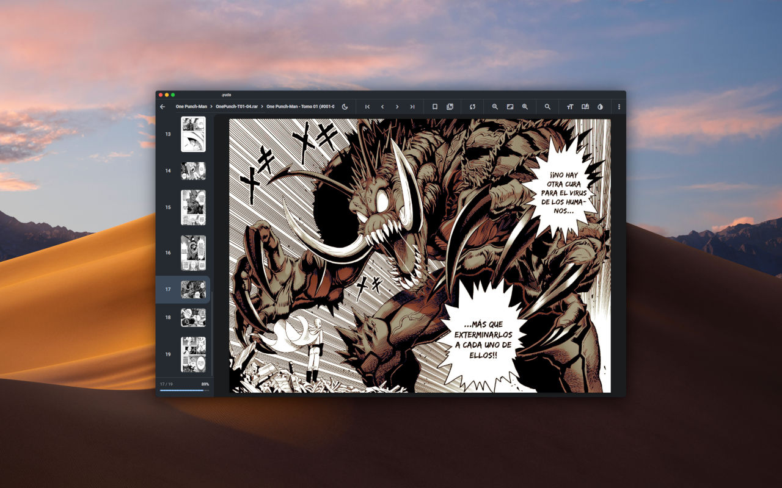782x488 pixels.
Task: Toggle dark mode with the moon icon
Action: coord(345,106)
